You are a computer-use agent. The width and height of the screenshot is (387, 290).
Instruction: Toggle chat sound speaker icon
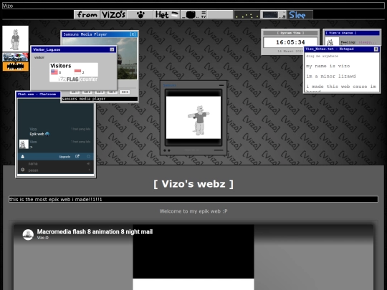pos(88,163)
